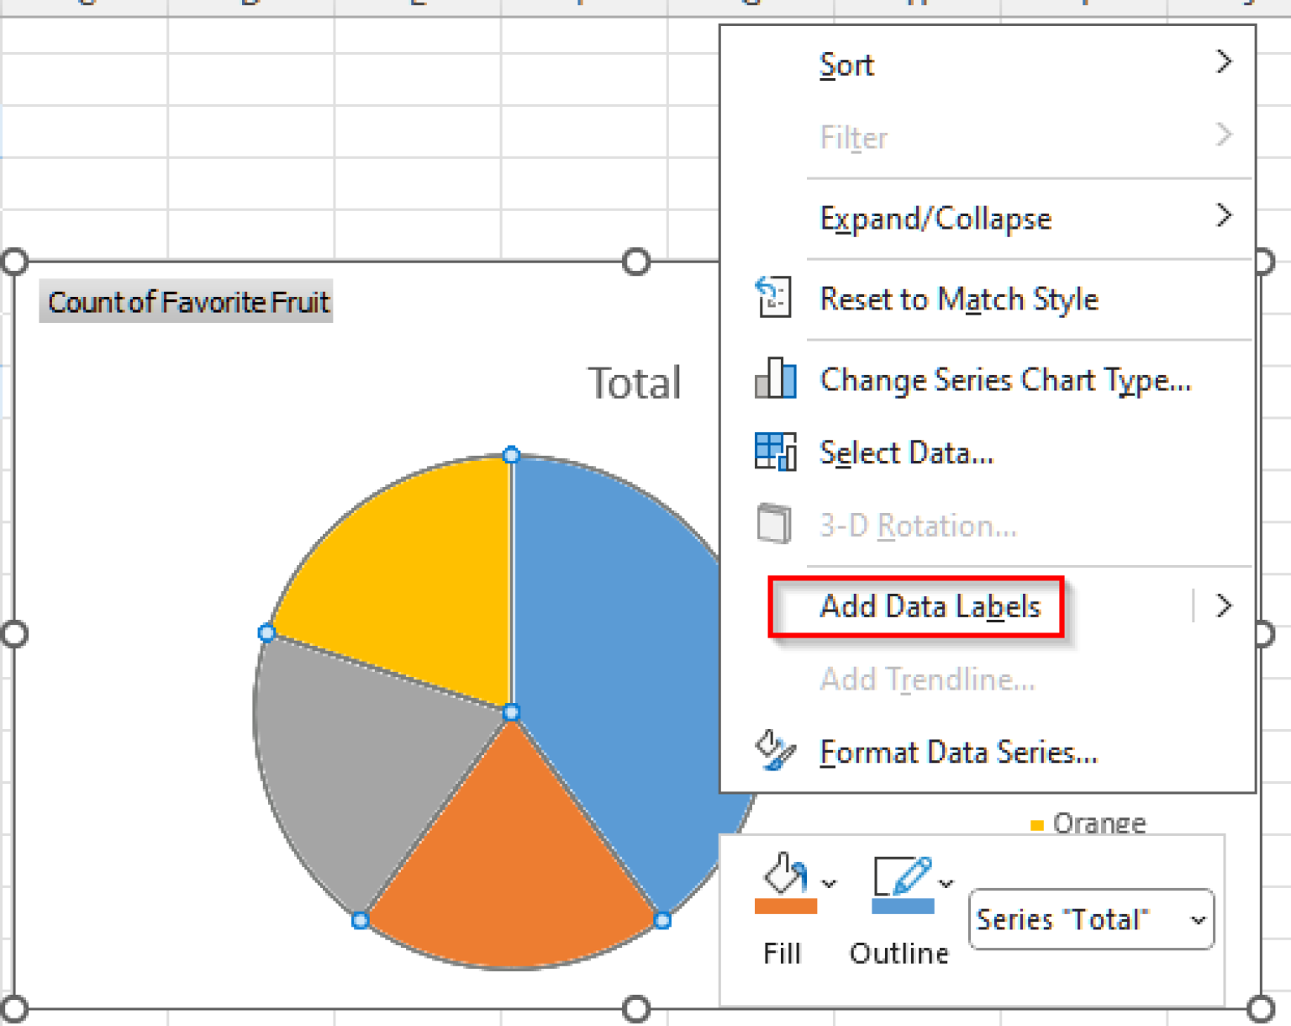Viewport: 1291px width, 1026px height.
Task: Choose Add Data Labels from the context menu
Action: click(x=929, y=606)
